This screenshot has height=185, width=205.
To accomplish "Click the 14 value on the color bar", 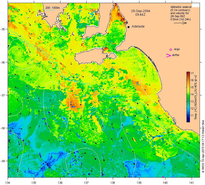I will click(192, 94).
